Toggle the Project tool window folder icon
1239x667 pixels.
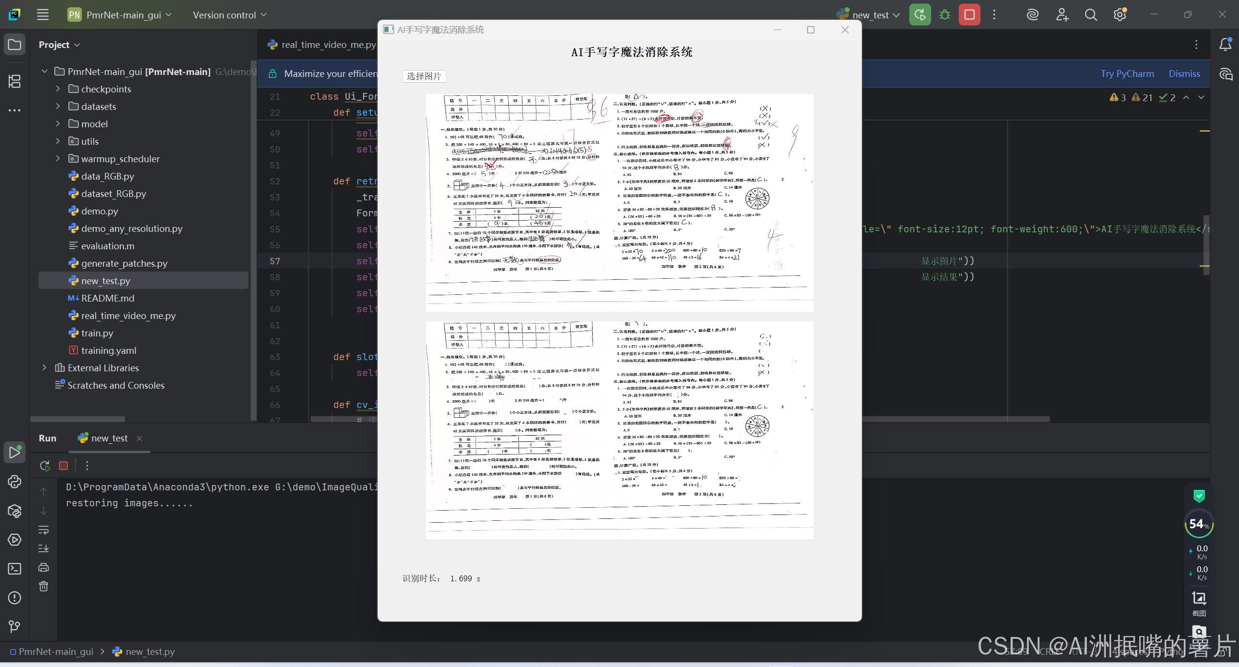(15, 45)
